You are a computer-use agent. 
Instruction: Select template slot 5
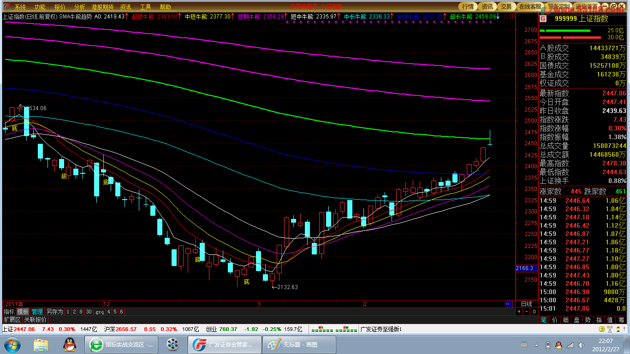[115, 312]
